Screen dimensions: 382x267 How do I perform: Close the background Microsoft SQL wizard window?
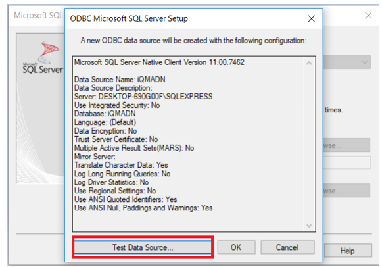pos(368,16)
